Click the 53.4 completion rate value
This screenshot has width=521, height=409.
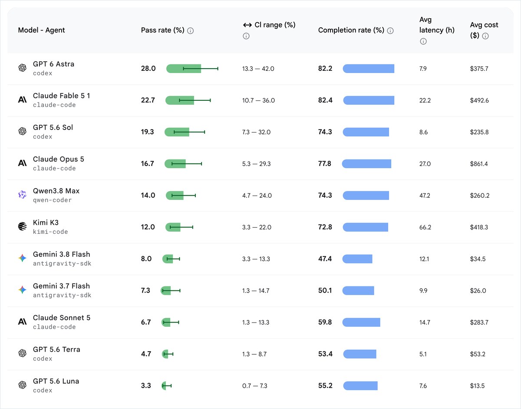pos(325,354)
